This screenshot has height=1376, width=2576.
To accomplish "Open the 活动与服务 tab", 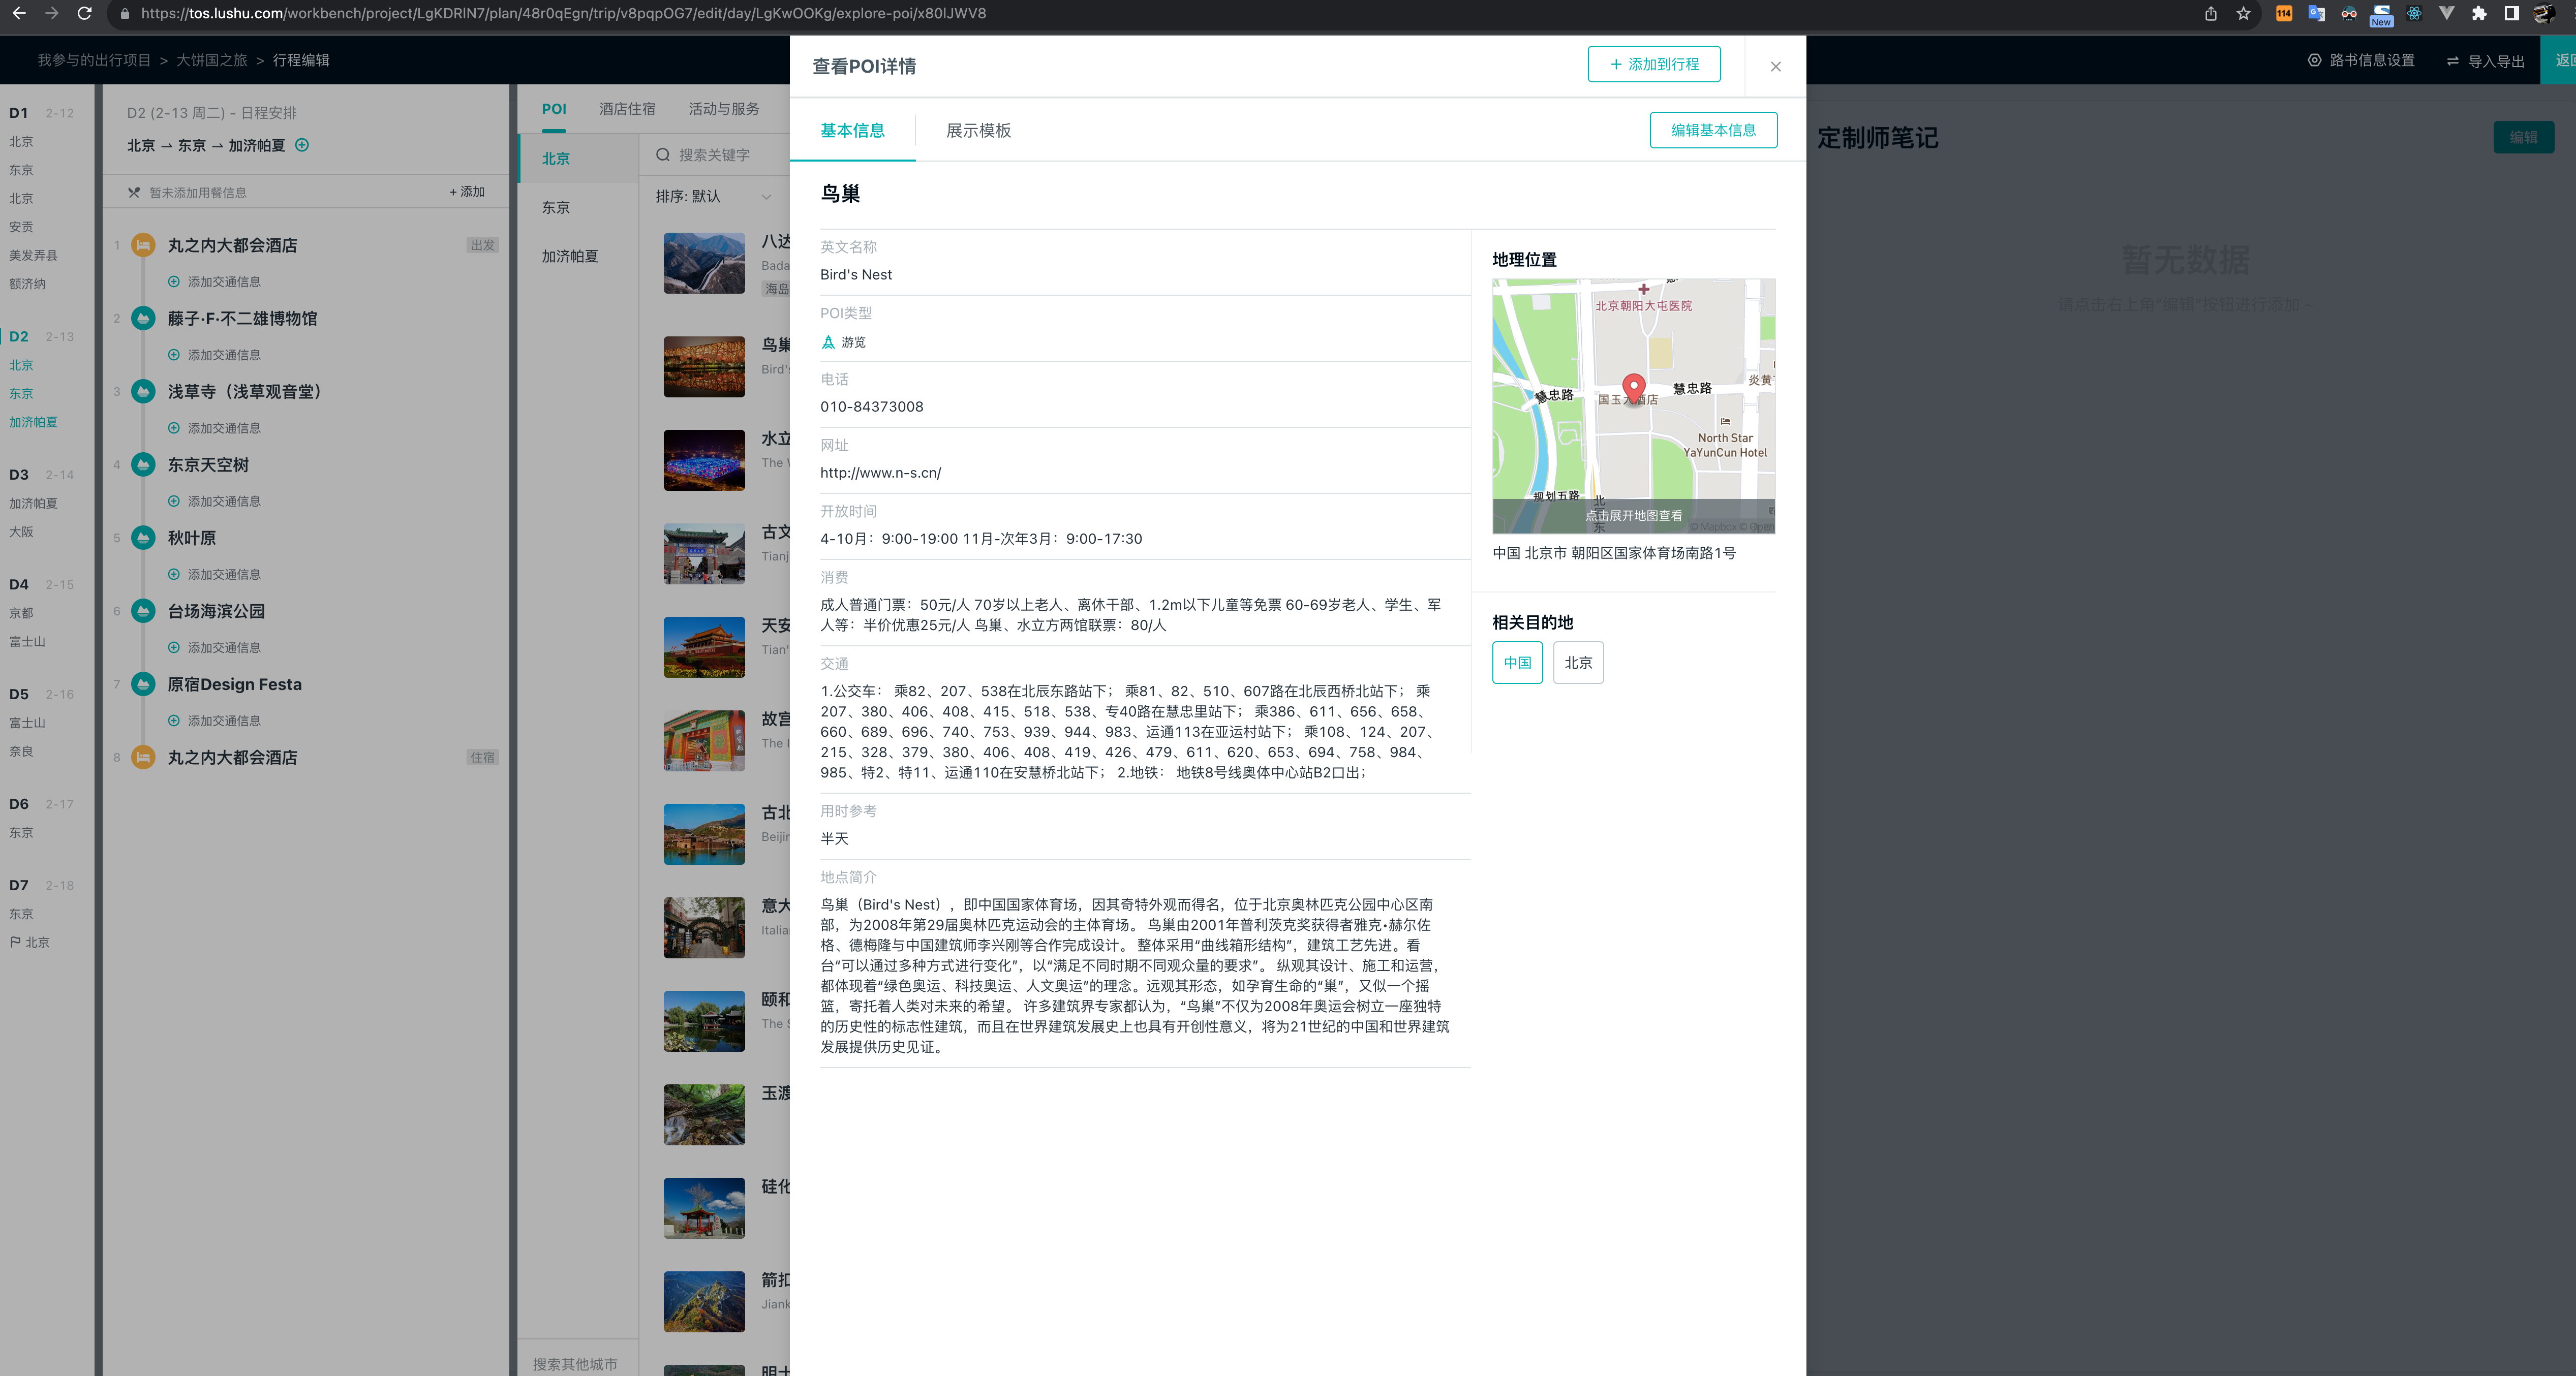I will pos(724,109).
